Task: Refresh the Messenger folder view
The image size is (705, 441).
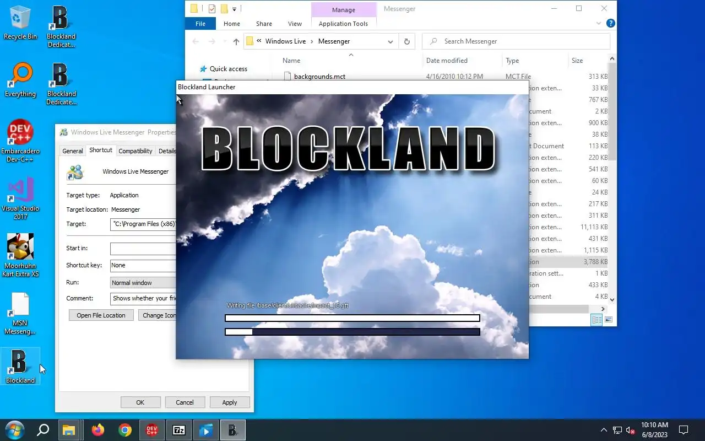Action: click(407, 41)
